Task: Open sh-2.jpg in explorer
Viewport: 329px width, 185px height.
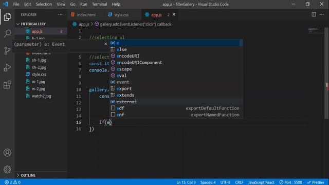Action: (x=39, y=67)
